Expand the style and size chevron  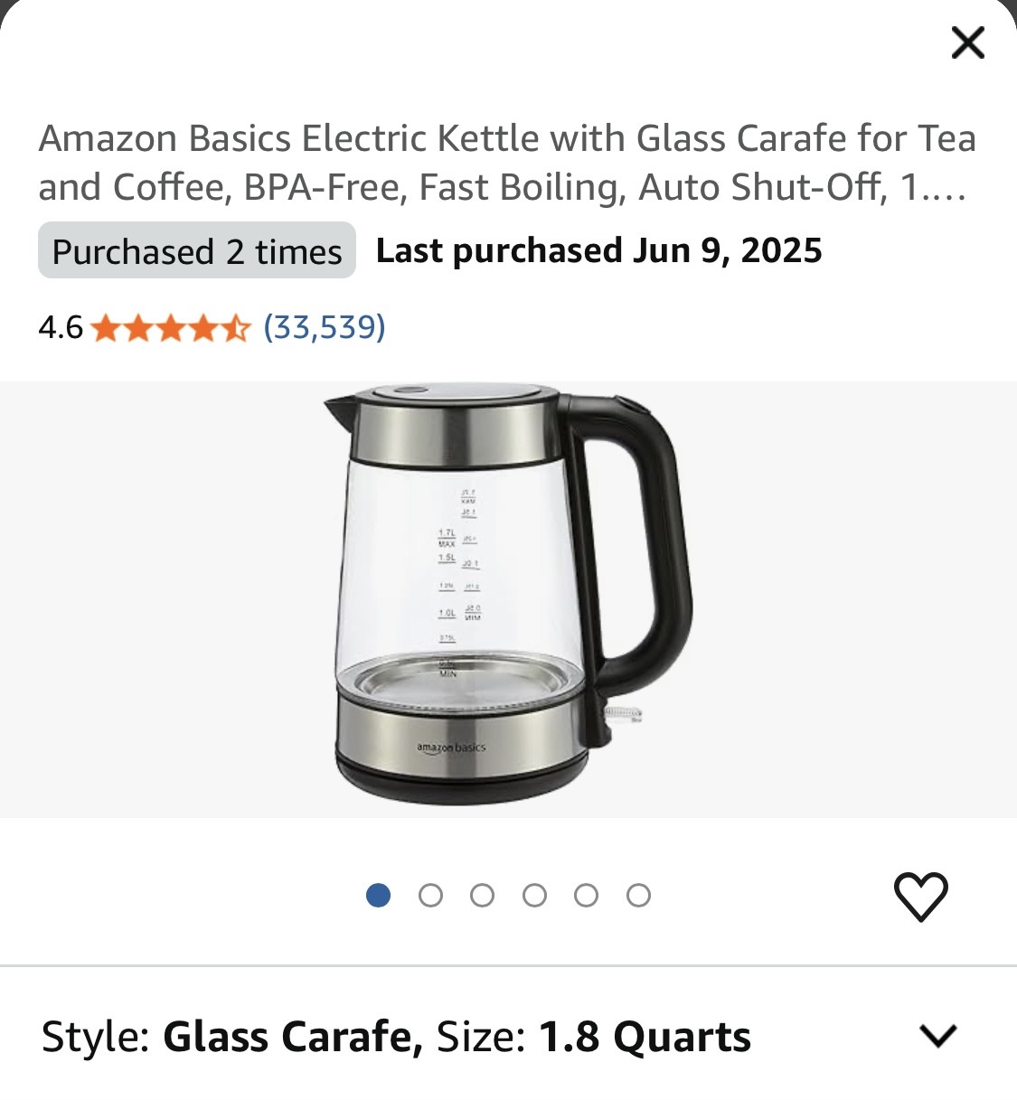pyautogui.click(x=937, y=1036)
